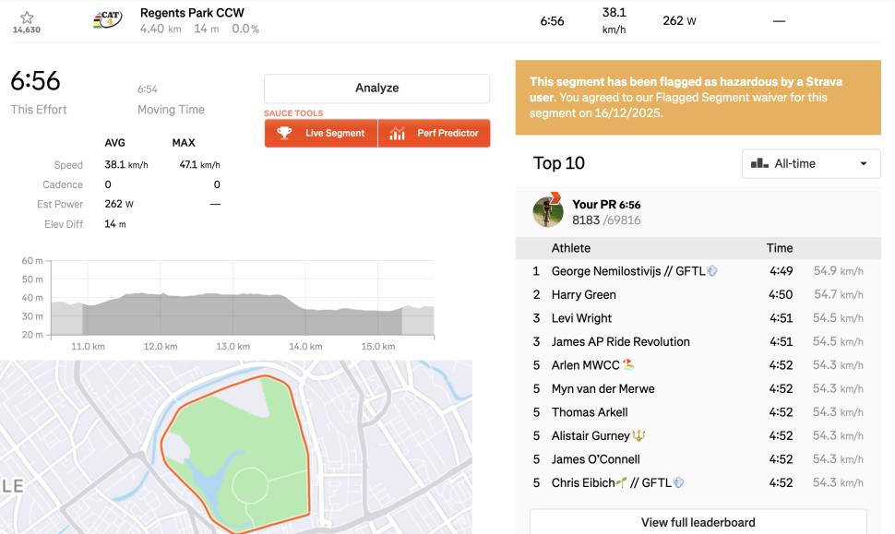Click the 38.1 km/h average speed value

pyautogui.click(x=126, y=164)
